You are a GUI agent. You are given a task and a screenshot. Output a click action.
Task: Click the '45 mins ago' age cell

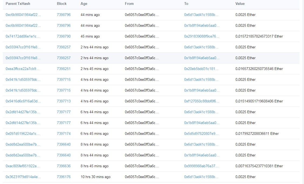90,36
